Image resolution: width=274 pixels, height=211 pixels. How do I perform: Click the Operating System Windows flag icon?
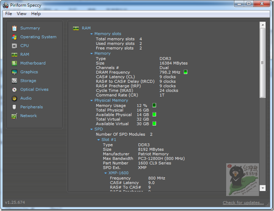(14, 37)
